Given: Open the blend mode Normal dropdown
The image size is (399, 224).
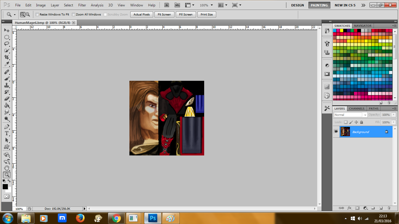Looking at the screenshot, I should pyautogui.click(x=351, y=115).
